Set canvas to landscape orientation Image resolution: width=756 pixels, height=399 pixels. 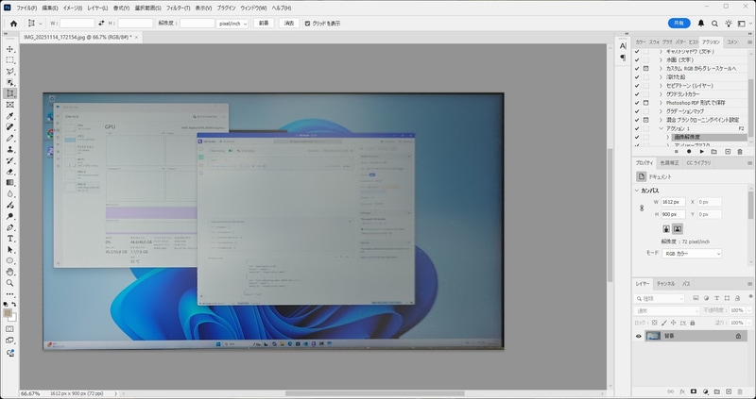[678, 228]
